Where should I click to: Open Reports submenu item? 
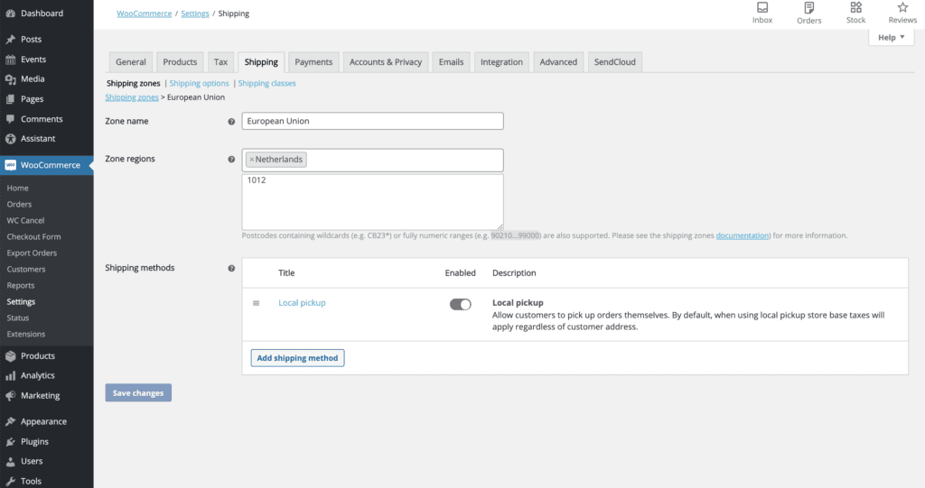point(21,285)
